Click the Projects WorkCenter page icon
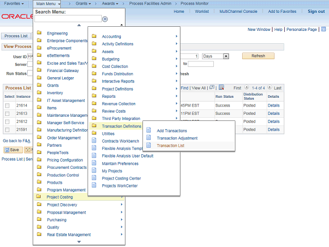The width and height of the screenshot is (329, 247). 94,186
